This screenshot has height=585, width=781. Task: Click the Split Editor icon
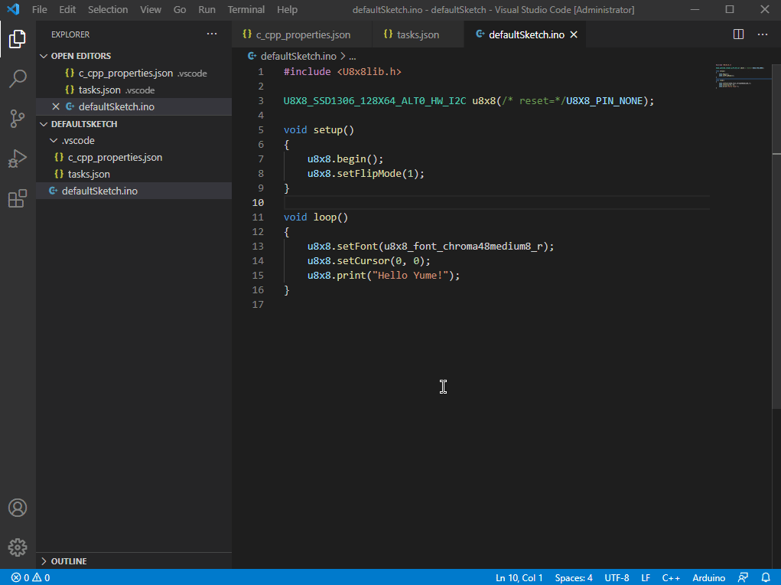point(737,34)
